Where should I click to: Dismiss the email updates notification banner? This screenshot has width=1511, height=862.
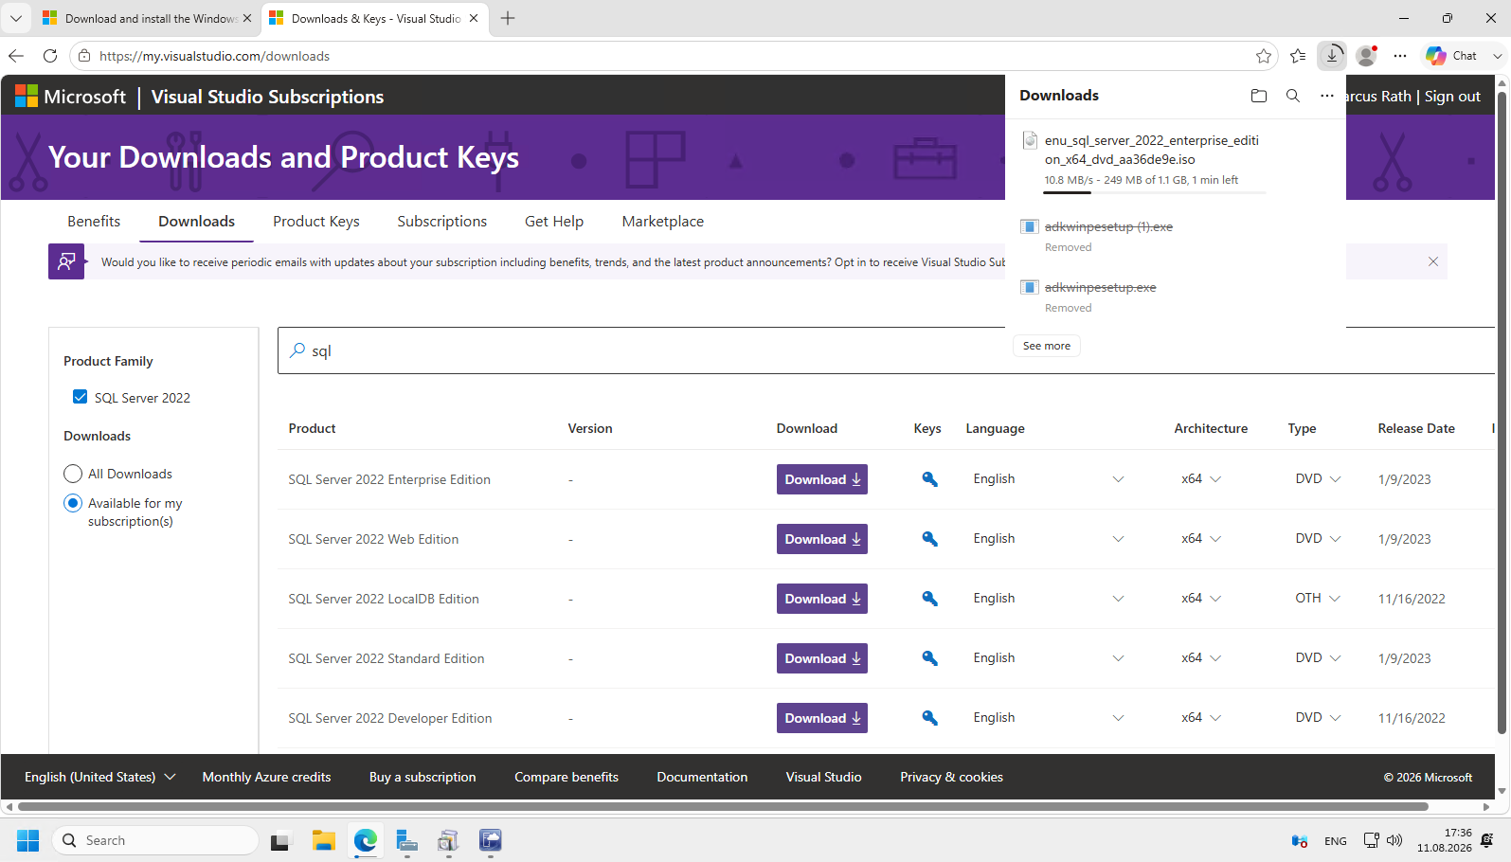pos(1433,261)
